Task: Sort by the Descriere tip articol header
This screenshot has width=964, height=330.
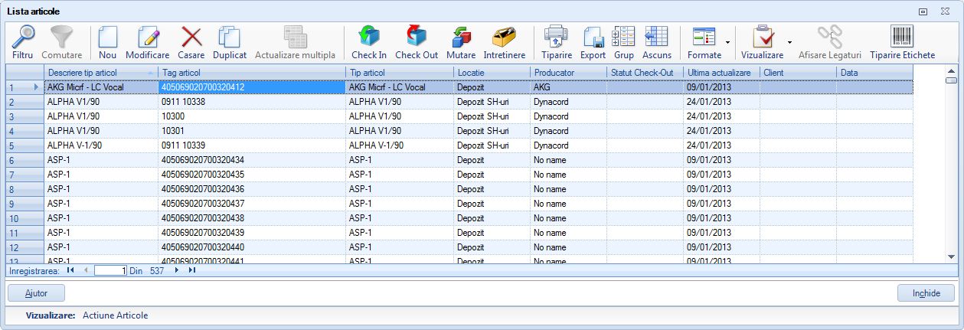Action: [x=100, y=72]
